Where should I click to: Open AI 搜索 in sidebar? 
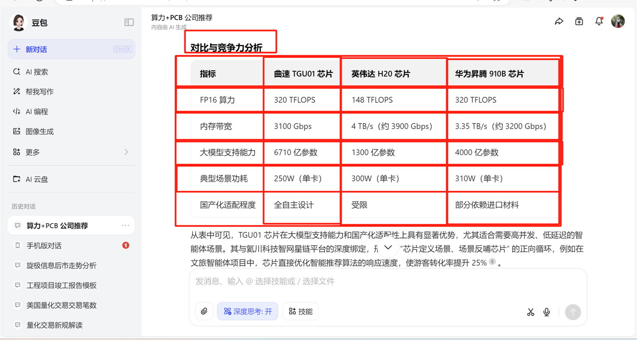click(x=71, y=72)
